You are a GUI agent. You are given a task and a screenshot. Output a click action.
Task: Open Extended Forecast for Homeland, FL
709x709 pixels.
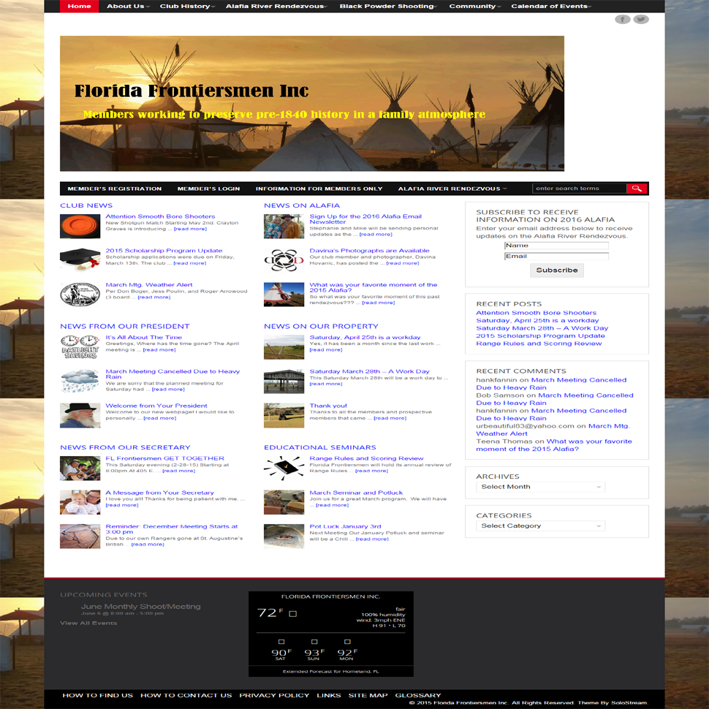(331, 672)
